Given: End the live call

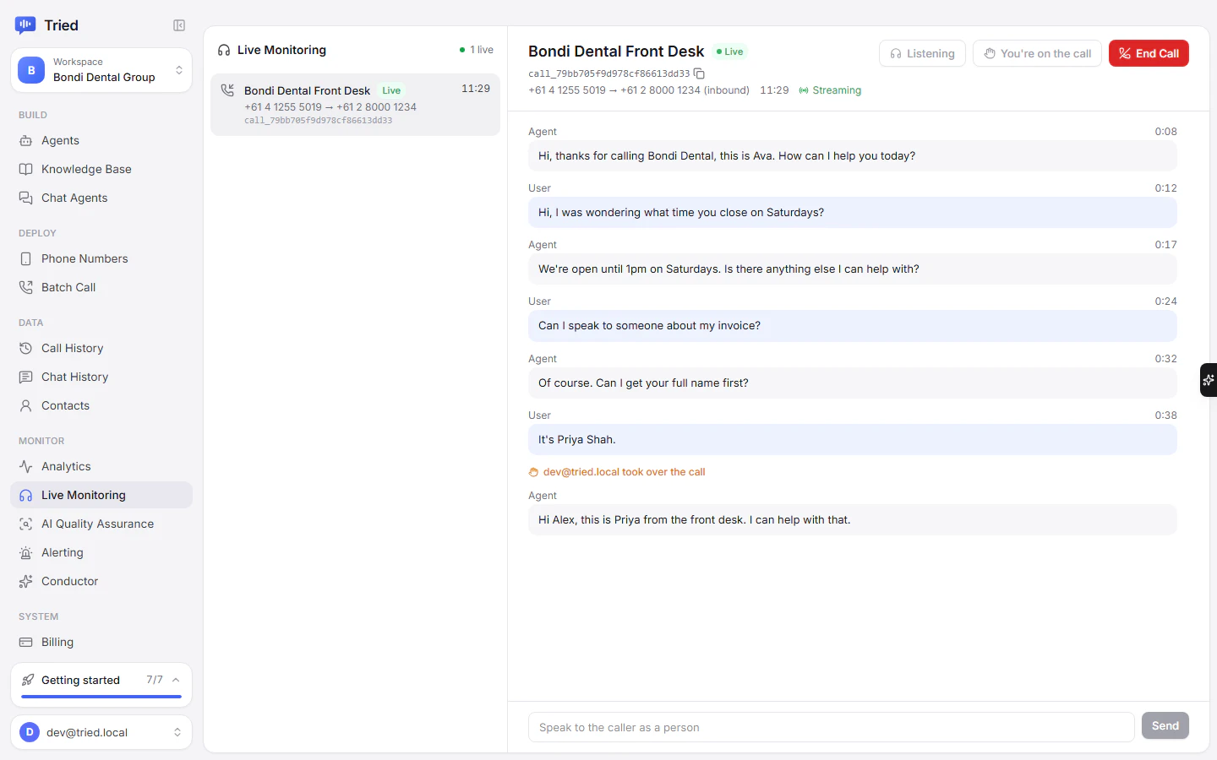Looking at the screenshot, I should 1149,53.
